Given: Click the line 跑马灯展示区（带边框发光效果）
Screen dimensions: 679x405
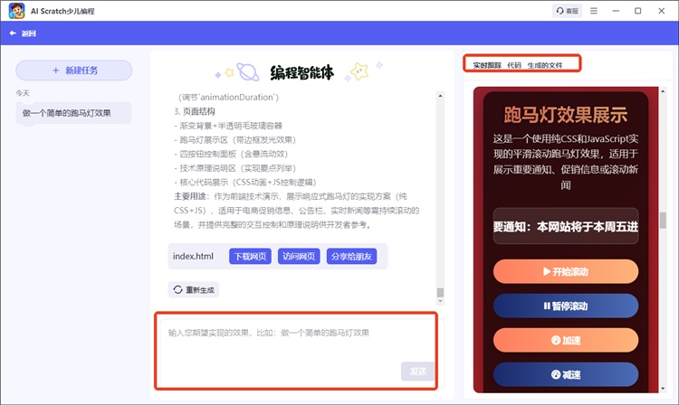Looking at the screenshot, I should point(234,140).
